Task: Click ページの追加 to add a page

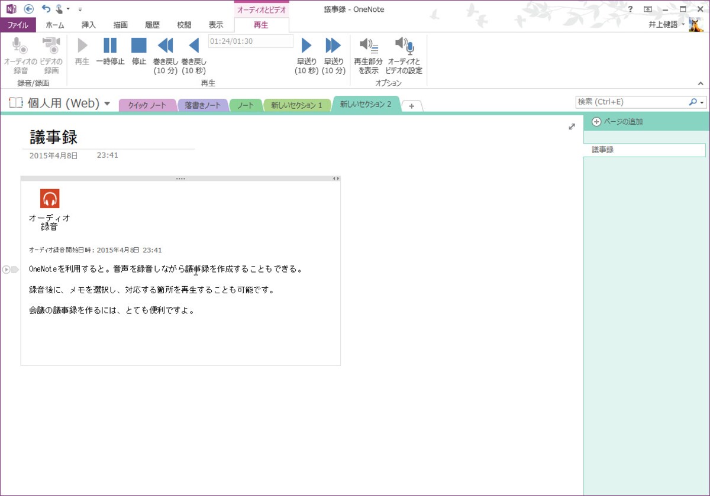Action: coord(617,122)
